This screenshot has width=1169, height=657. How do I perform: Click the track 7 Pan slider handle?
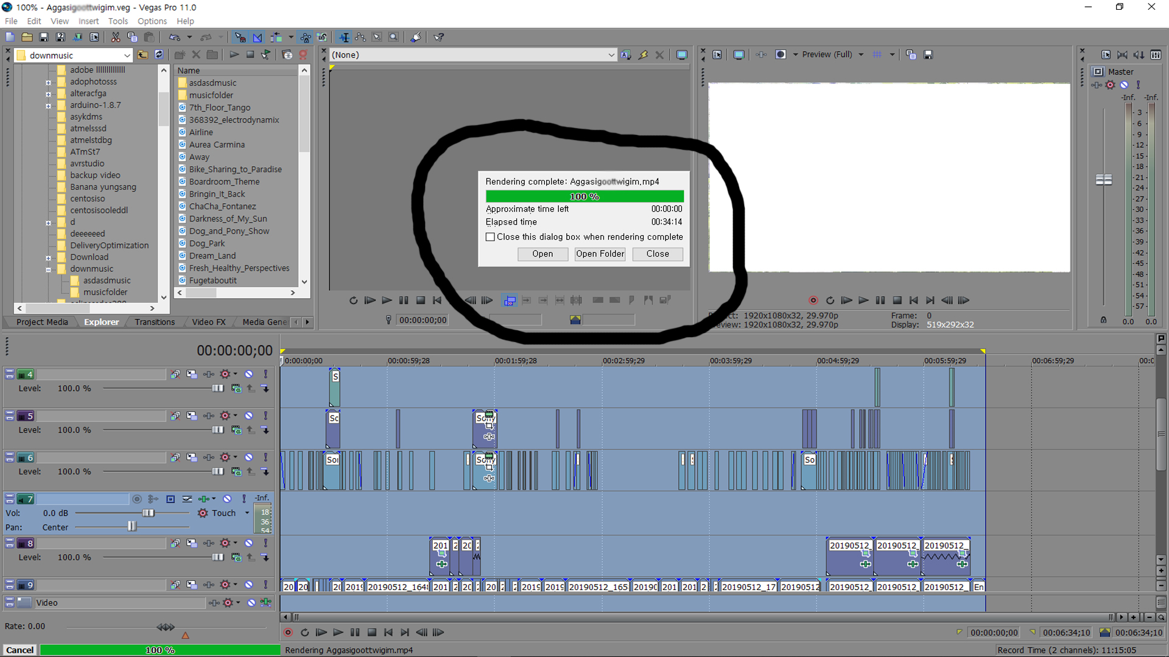(x=132, y=527)
